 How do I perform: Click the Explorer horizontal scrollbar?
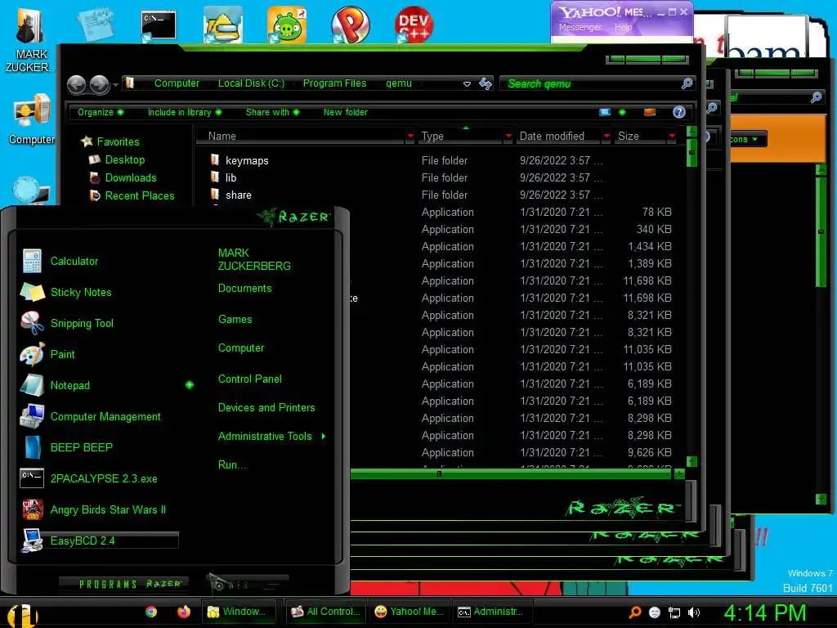click(x=510, y=473)
